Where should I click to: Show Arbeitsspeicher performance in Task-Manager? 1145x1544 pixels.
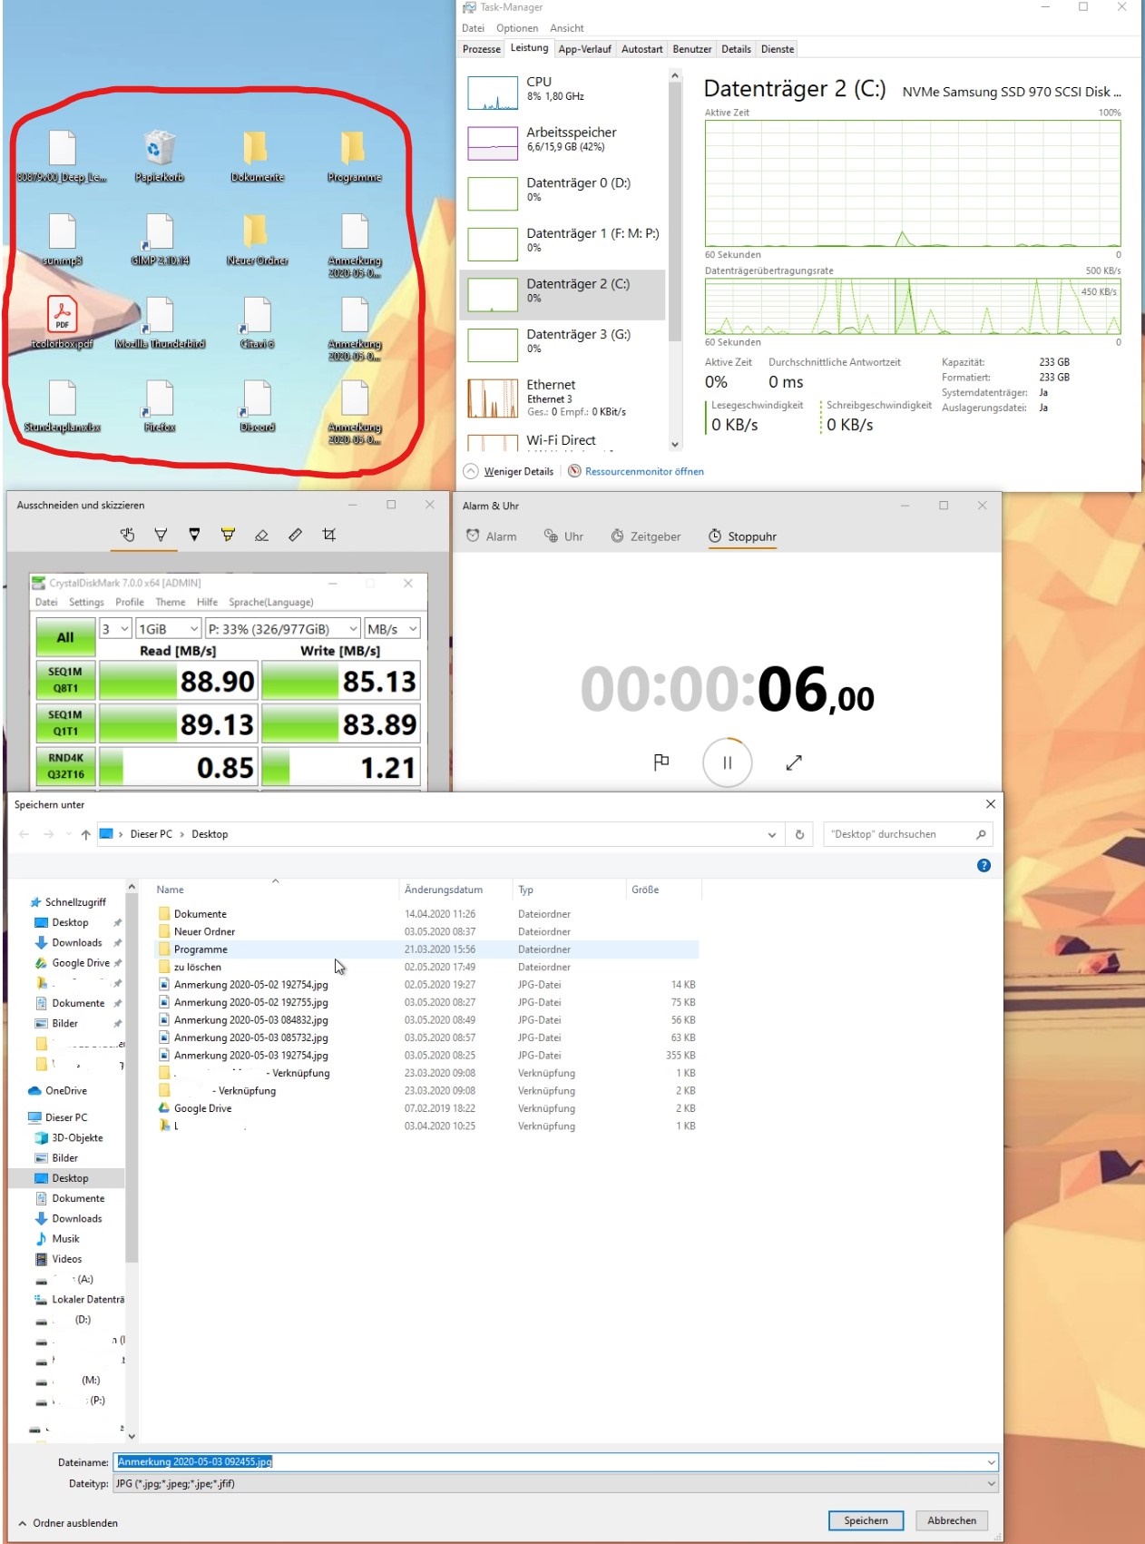(x=563, y=143)
